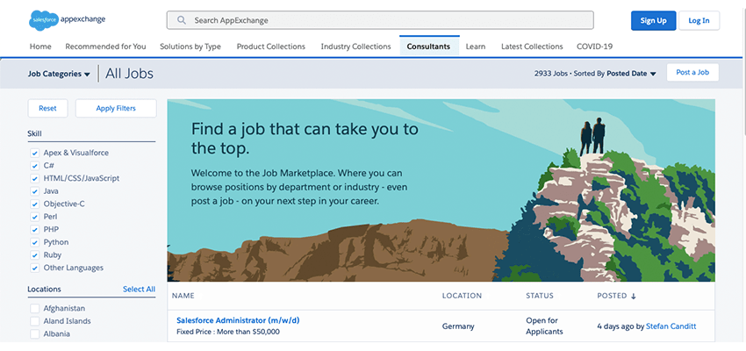Click the NAME column header
The image size is (746, 351).
point(183,296)
